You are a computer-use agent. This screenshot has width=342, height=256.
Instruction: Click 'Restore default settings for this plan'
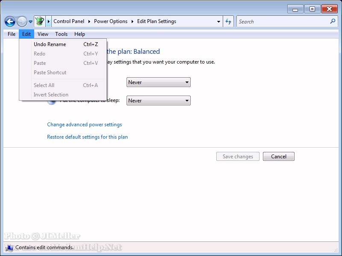click(87, 137)
